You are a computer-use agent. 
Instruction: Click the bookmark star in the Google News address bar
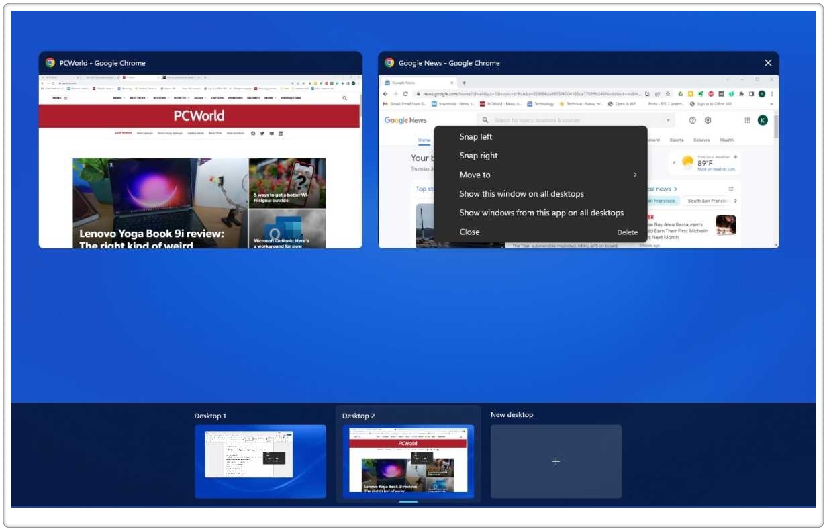[x=667, y=94]
